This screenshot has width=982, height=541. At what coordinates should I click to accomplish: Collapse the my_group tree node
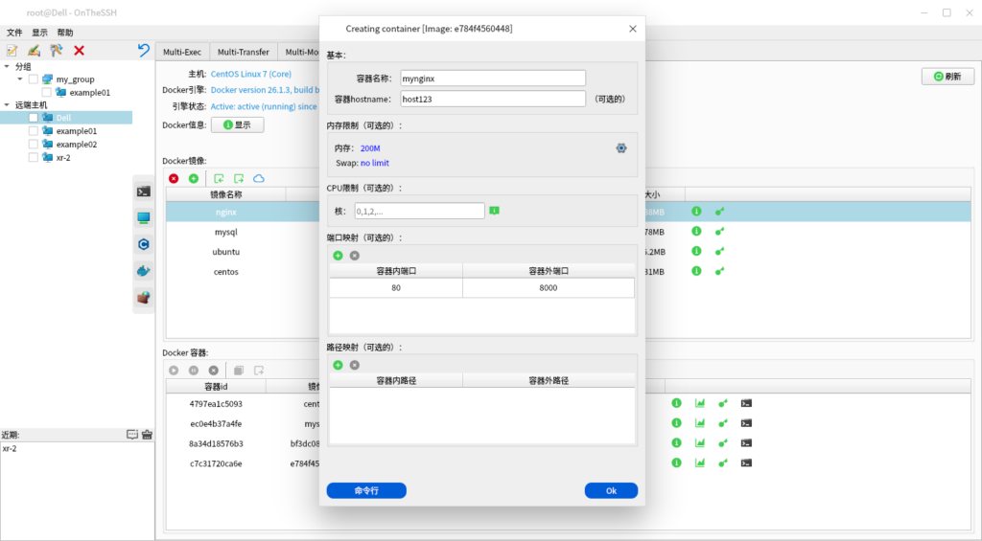[x=20, y=79]
